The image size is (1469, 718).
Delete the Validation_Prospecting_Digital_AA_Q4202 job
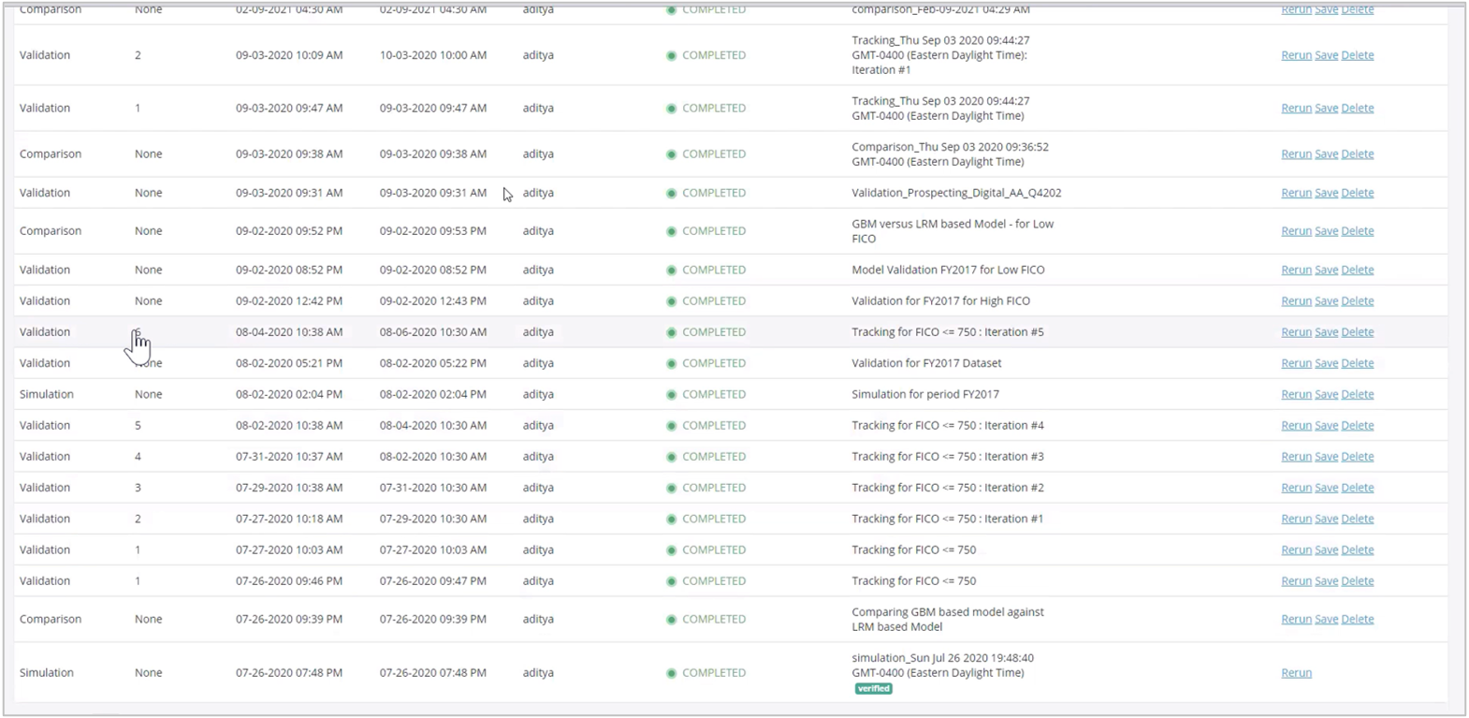point(1357,193)
